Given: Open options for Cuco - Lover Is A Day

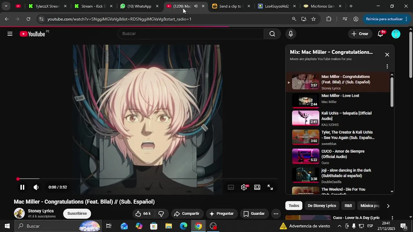Looking at the screenshot, I should pyautogui.click(x=392, y=218).
